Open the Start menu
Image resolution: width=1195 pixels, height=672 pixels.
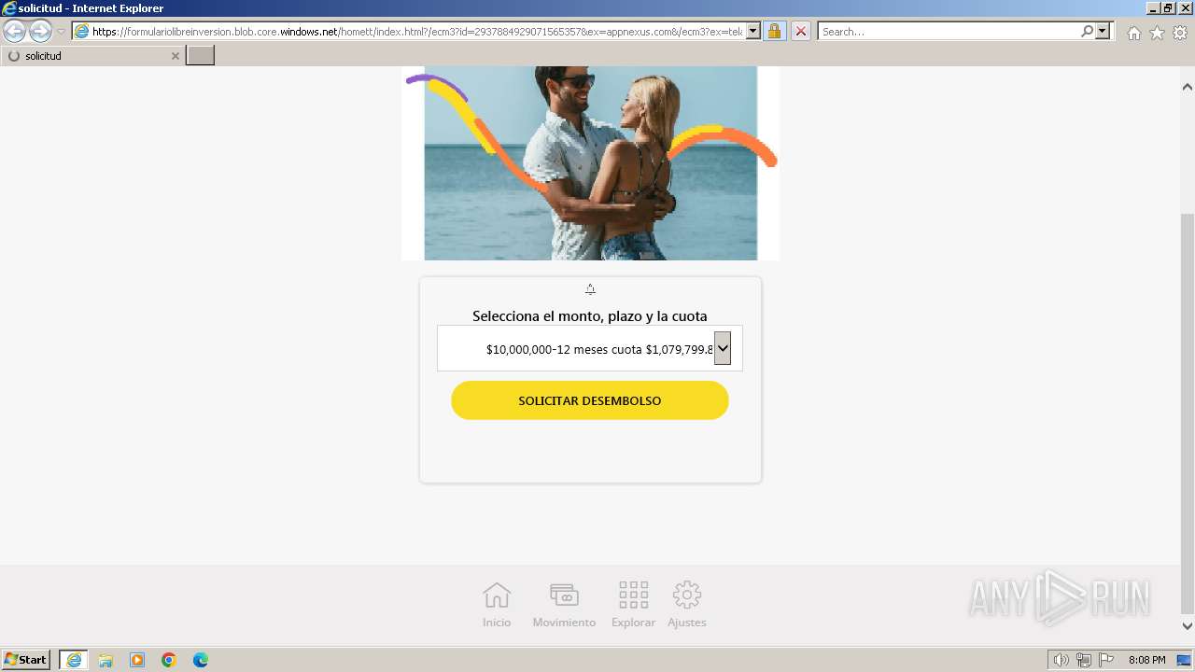click(x=26, y=660)
